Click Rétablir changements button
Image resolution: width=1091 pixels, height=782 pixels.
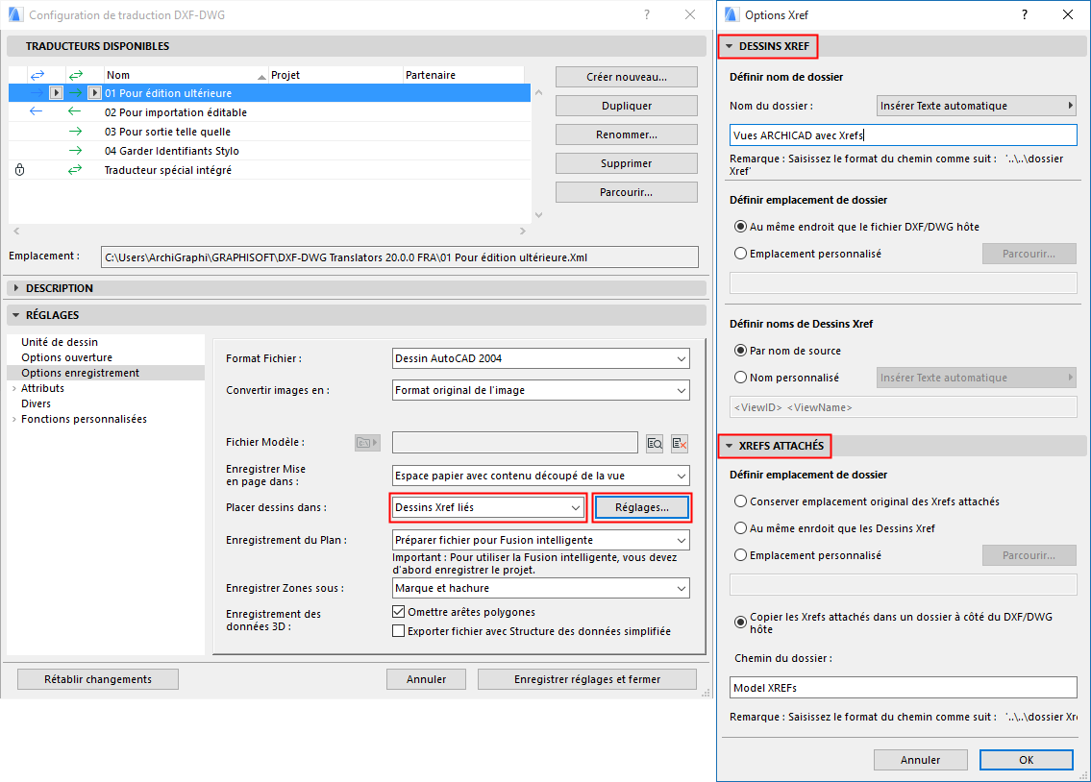click(x=98, y=679)
